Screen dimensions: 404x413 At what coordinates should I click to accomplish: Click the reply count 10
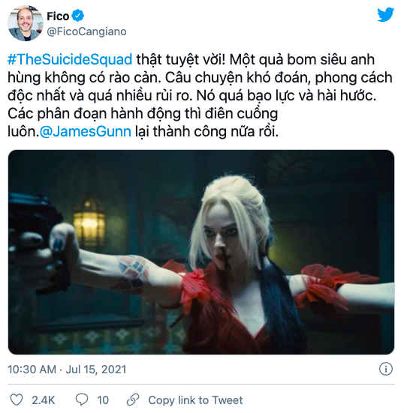[x=103, y=400]
